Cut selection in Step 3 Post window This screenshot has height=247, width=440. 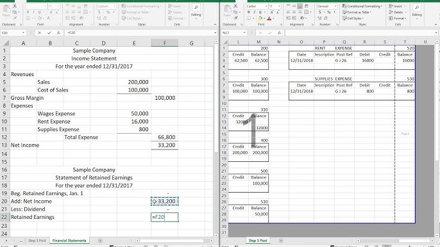235,6
